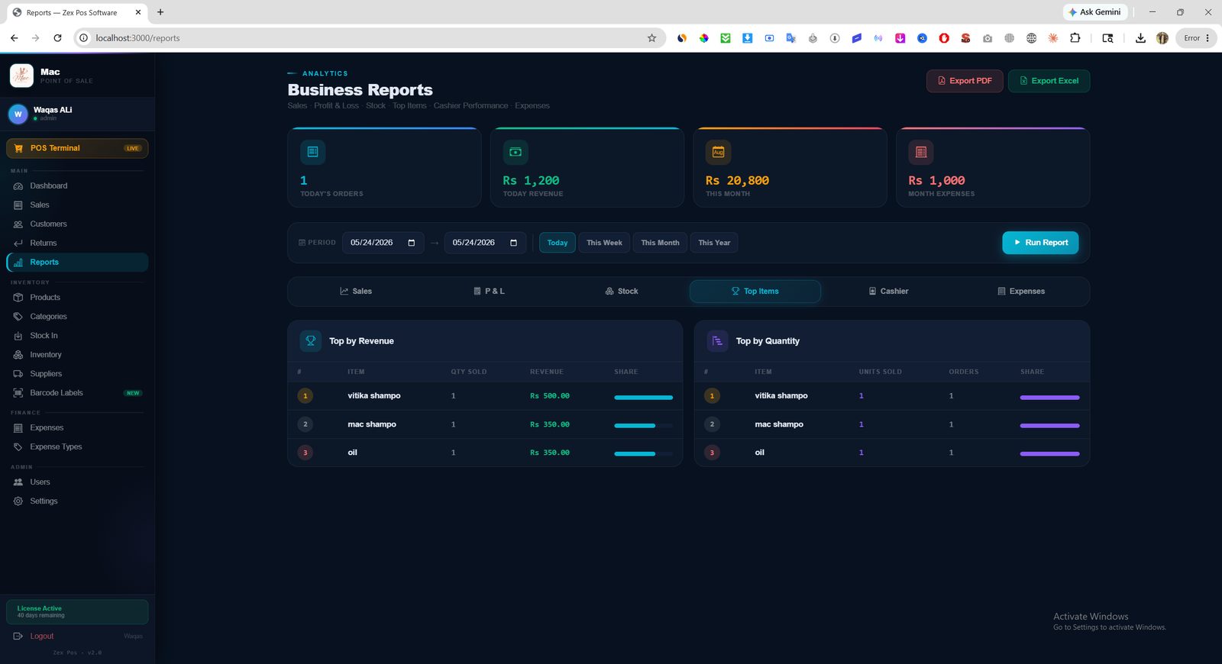Viewport: 1222px width, 664px height.
Task: Click the Categories tag icon
Action: coord(18,317)
